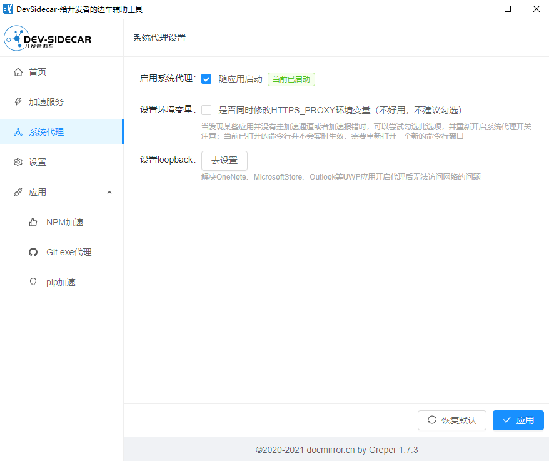
Task: Click the 是否同时修改HTTPS_PROXY环境变量 label
Action: 340,110
